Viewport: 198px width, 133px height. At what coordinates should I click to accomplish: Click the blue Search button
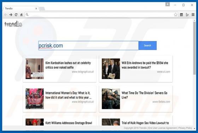[x=147, y=46]
